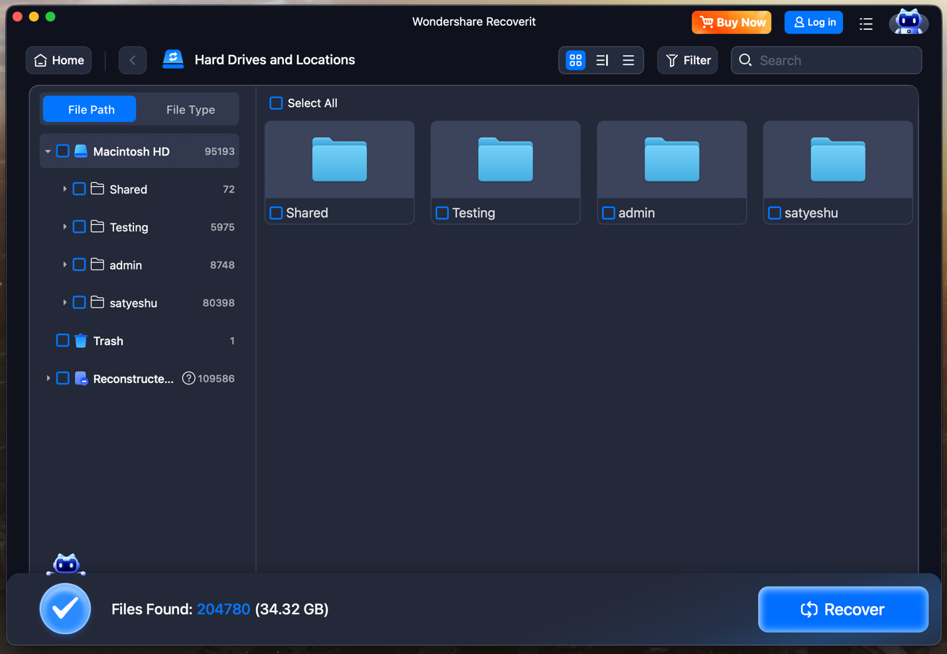Switch to detail preview view icon
This screenshot has width=947, height=654.
[x=602, y=60]
